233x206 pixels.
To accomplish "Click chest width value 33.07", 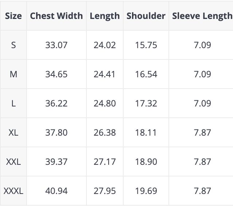I will (x=57, y=45).
